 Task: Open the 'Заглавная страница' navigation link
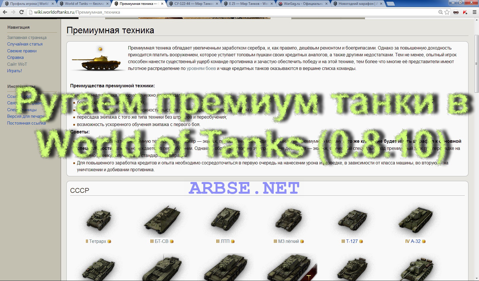[27, 38]
